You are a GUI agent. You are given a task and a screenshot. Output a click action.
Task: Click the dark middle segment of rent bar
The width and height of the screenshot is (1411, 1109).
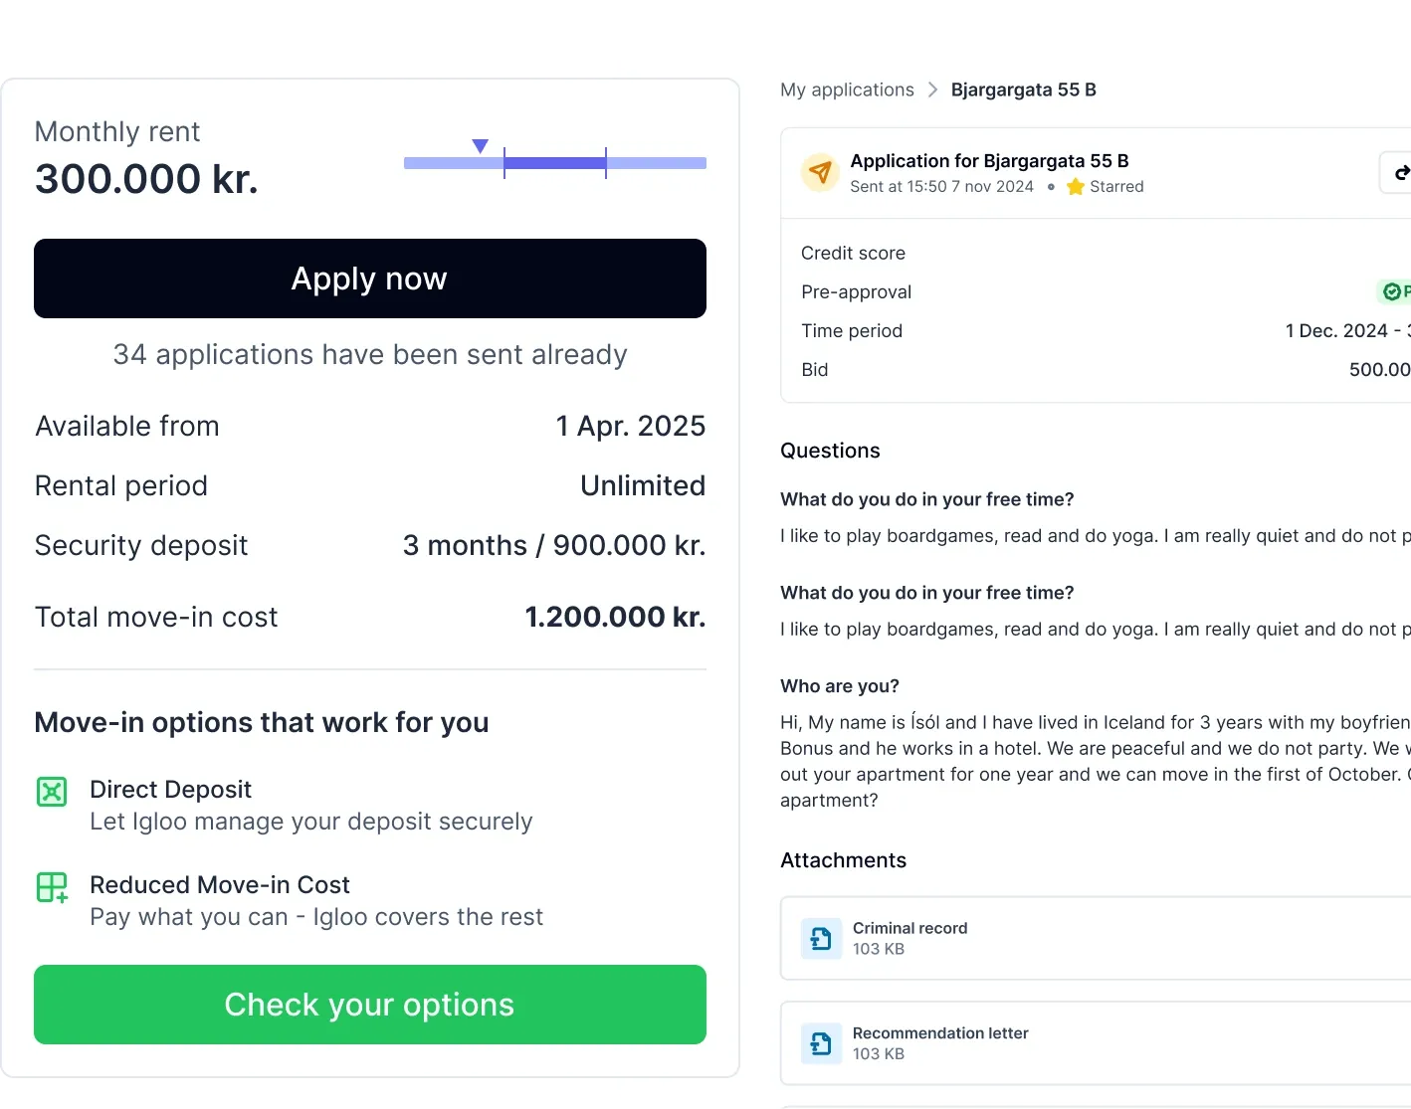point(554,162)
